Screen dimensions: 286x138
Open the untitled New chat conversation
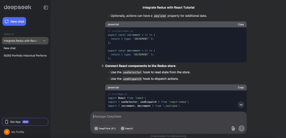[25, 48]
